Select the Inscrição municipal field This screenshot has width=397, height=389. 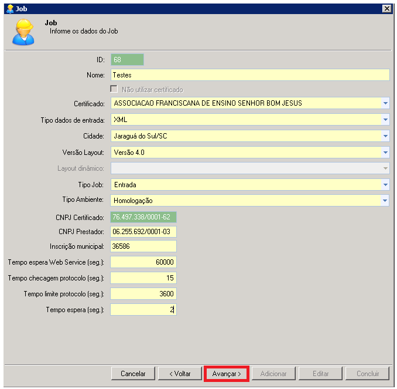(x=143, y=246)
